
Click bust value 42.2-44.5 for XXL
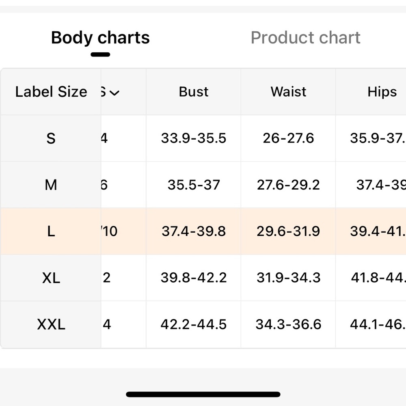click(194, 324)
